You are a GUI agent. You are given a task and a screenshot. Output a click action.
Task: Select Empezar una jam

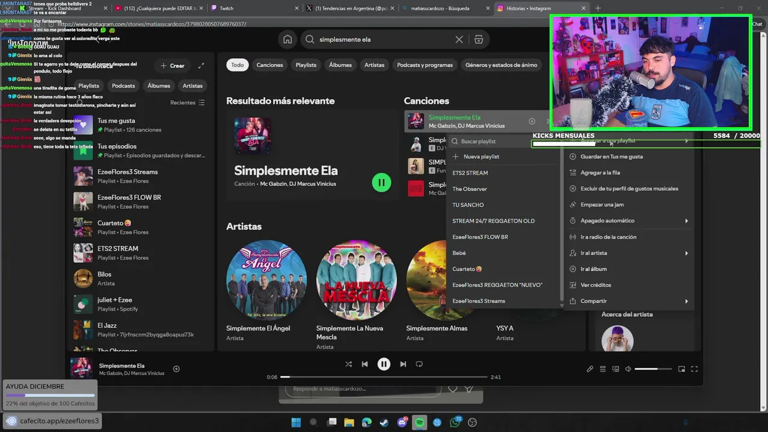pyautogui.click(x=629, y=205)
